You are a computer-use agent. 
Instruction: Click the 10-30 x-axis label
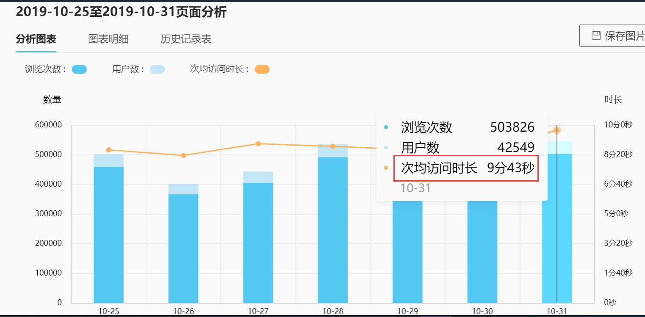click(482, 311)
